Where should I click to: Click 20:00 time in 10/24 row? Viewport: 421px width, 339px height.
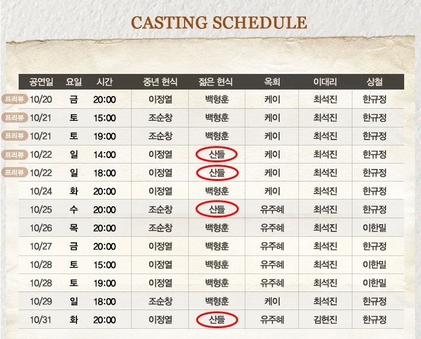pos(105,191)
